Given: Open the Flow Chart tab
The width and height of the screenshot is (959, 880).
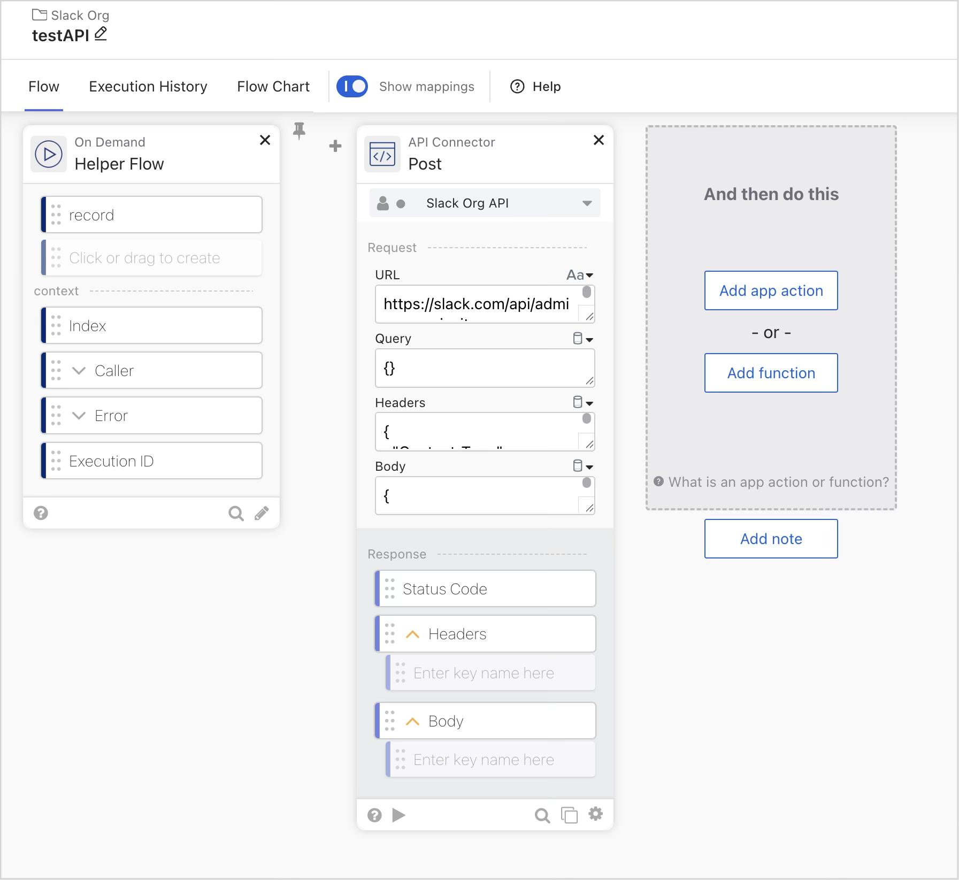Looking at the screenshot, I should pos(273,86).
